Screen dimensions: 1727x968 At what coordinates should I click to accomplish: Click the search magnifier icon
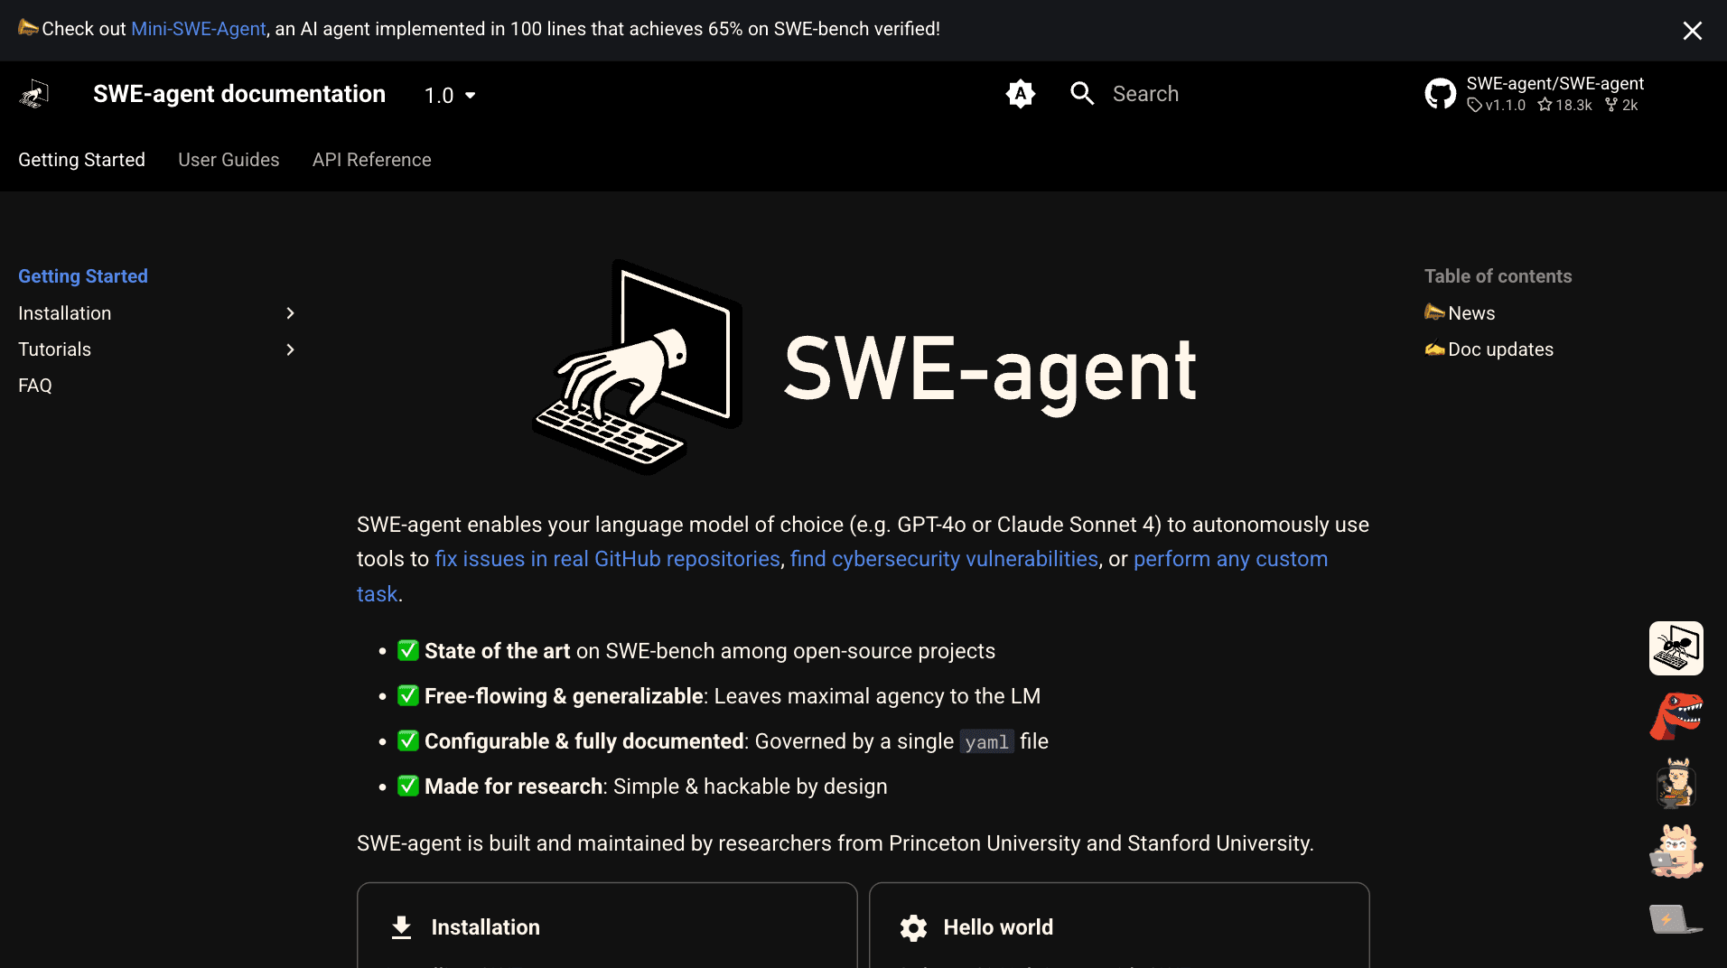[1081, 93]
